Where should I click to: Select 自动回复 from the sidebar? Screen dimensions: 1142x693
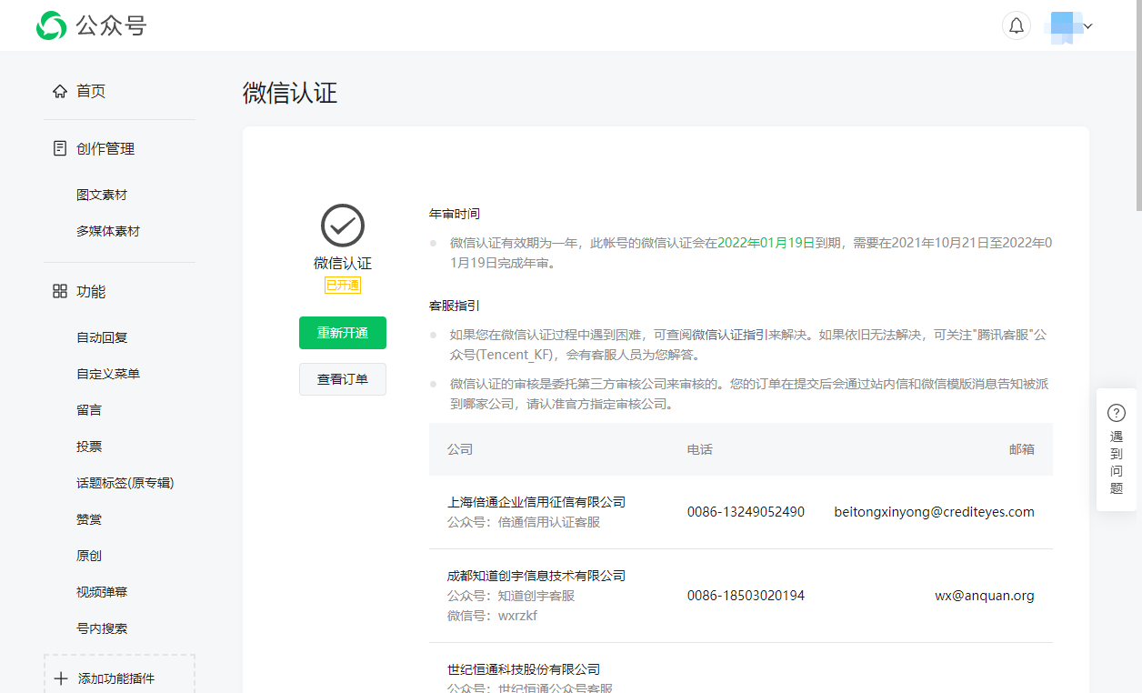tap(102, 337)
